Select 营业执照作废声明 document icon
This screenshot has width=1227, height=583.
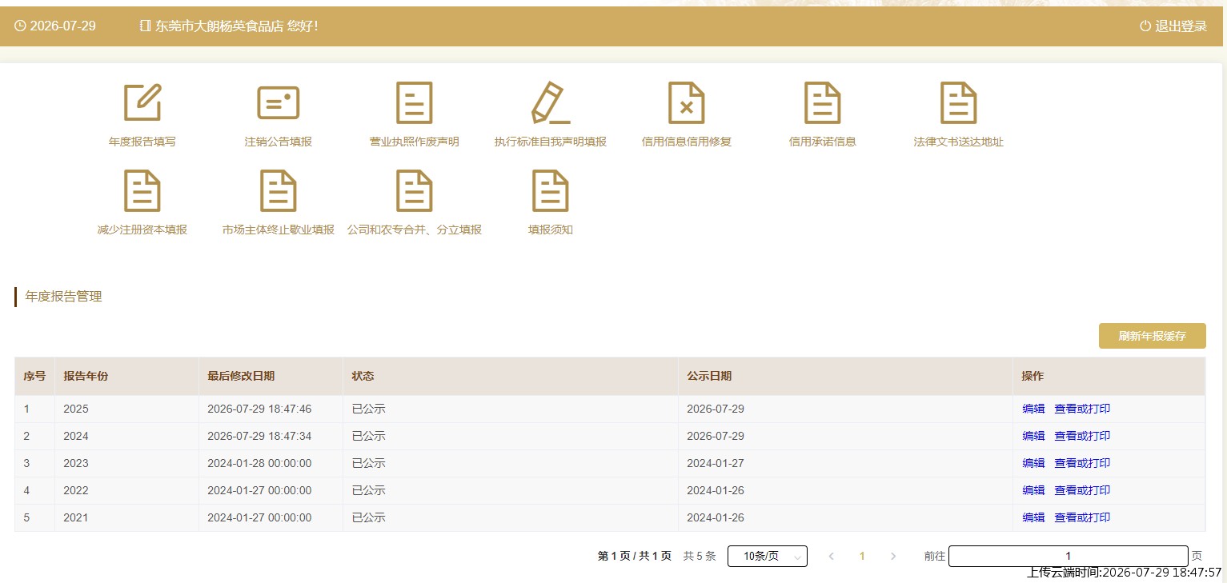coord(415,102)
